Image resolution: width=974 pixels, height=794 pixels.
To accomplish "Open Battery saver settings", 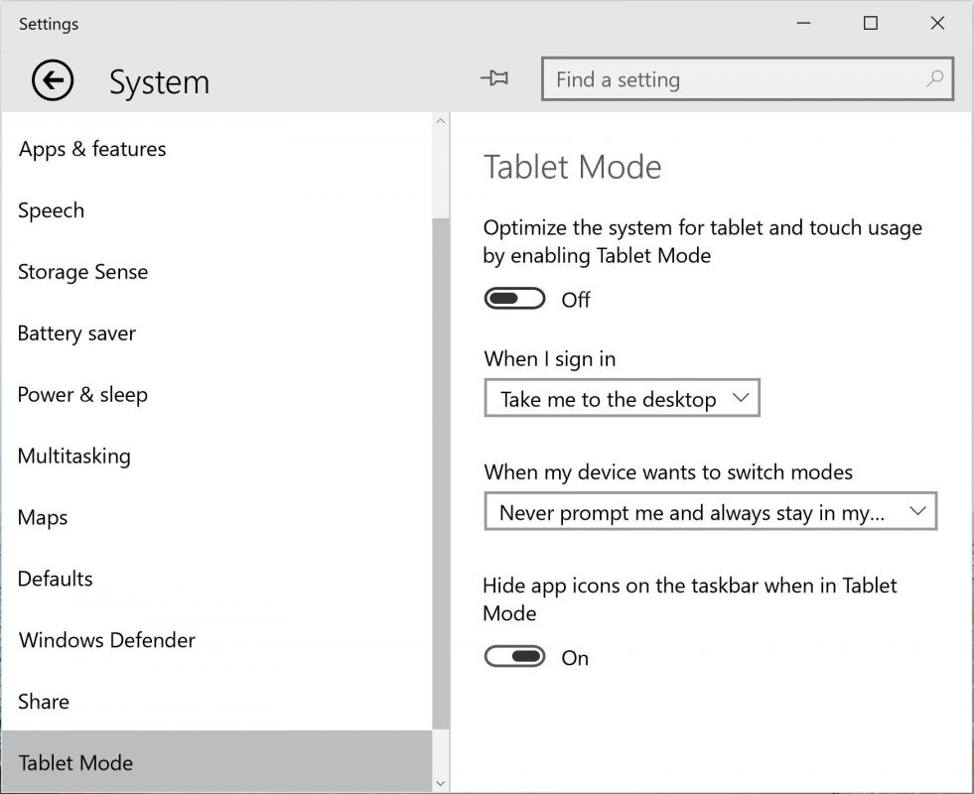I will pyautogui.click(x=76, y=333).
